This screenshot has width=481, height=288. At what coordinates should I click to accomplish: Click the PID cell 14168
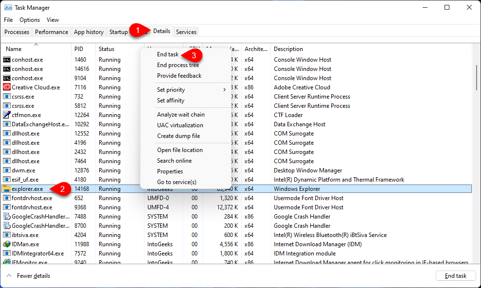[82, 189]
